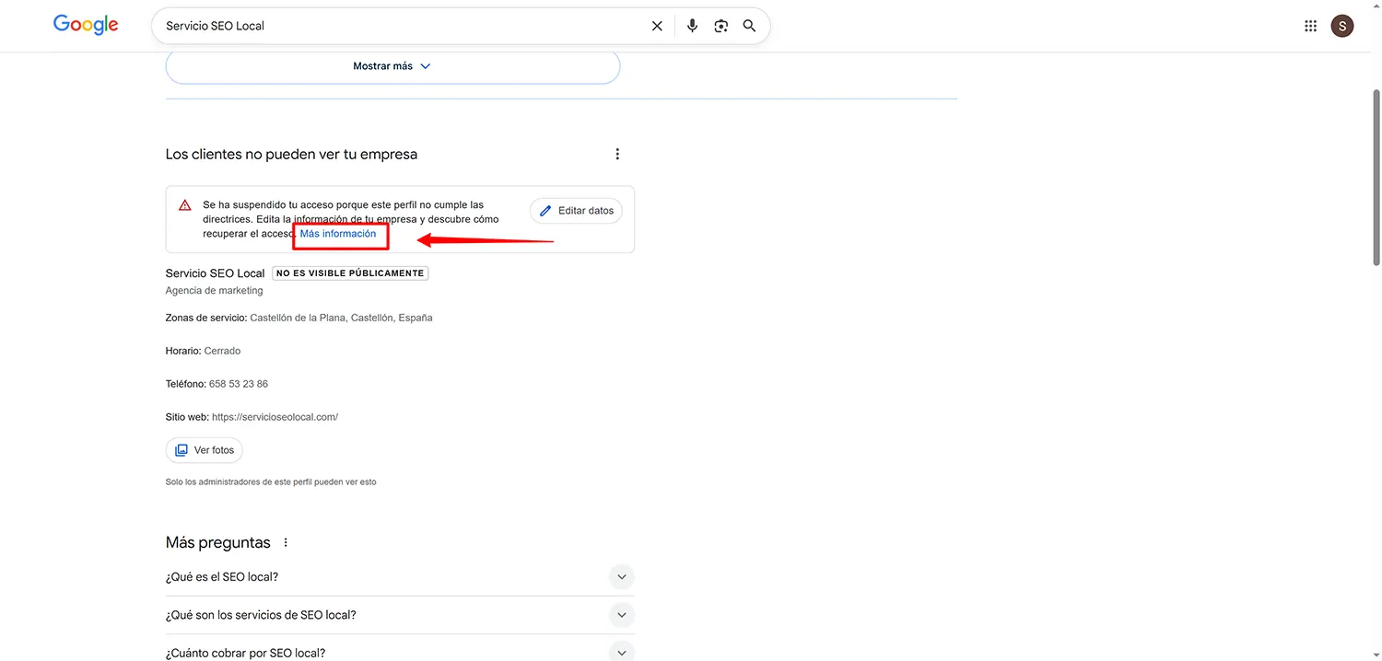Viewport: 1382px width, 661px height.
Task: Click the 'Más preguntas' heading
Action: coord(218,542)
